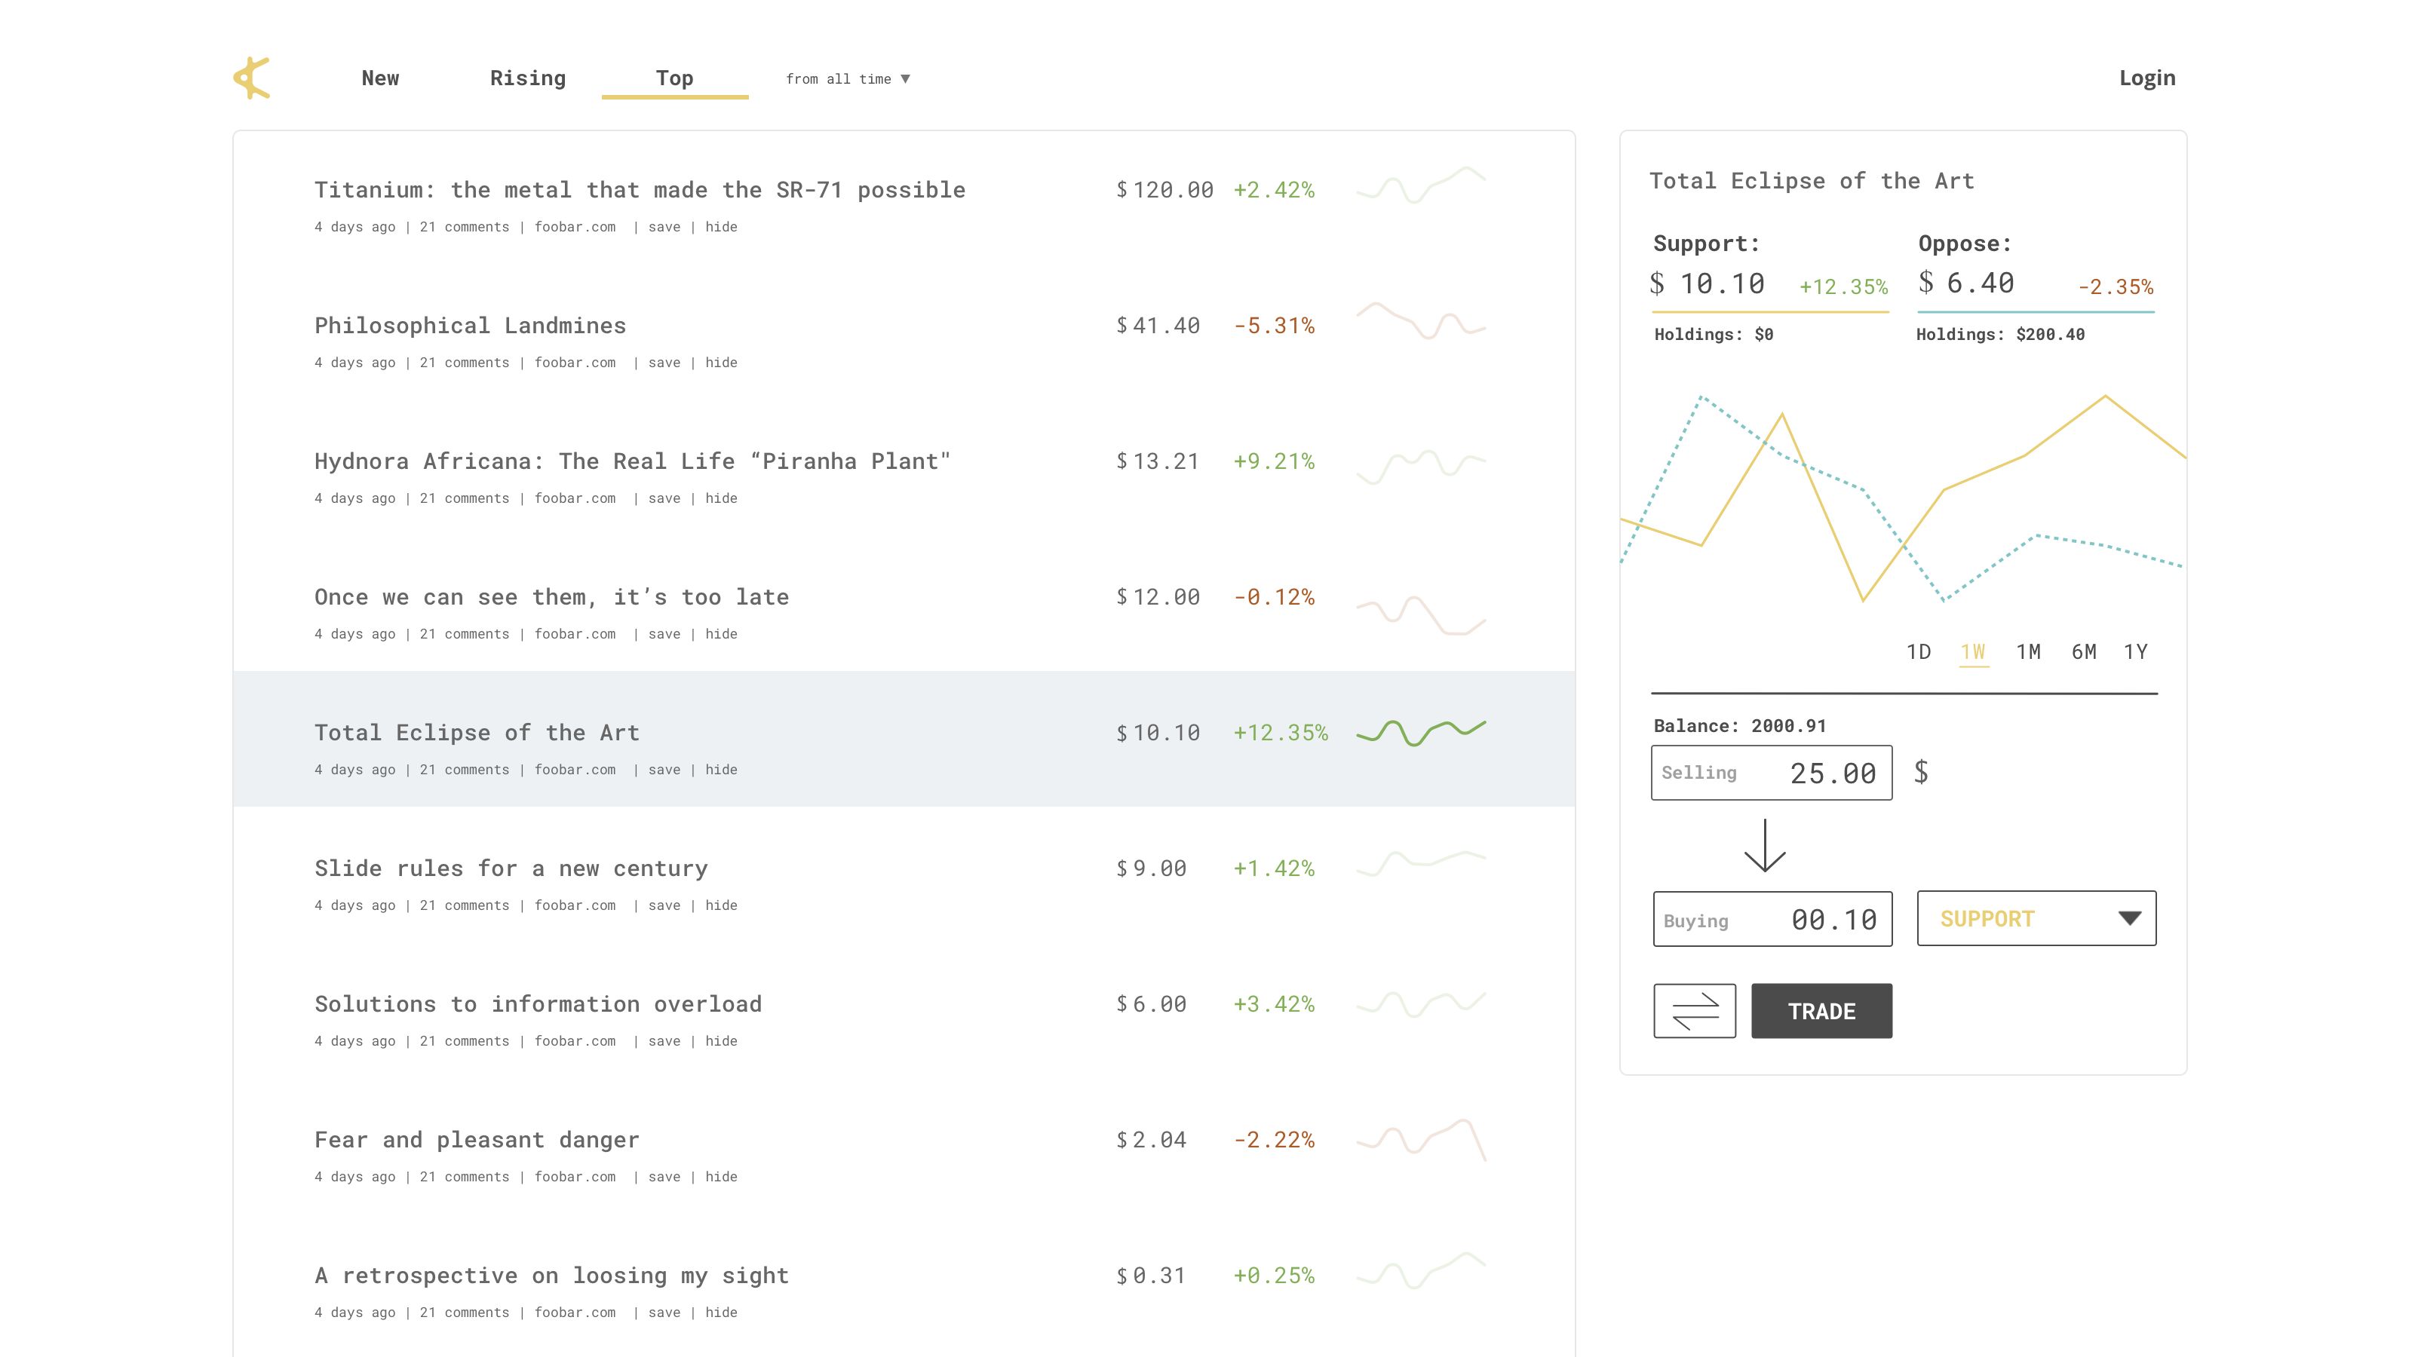This screenshot has width=2424, height=1357.
Task: Expand the 'from all time' filter dropdown
Action: click(849, 78)
